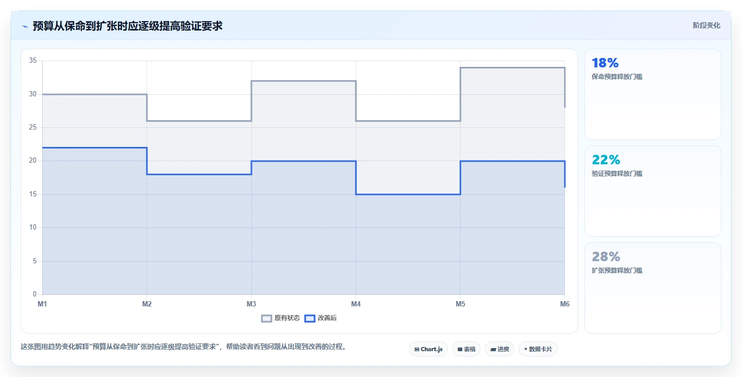Click the 20 y-axis tick label
This screenshot has height=377, width=742.
[x=33, y=161]
